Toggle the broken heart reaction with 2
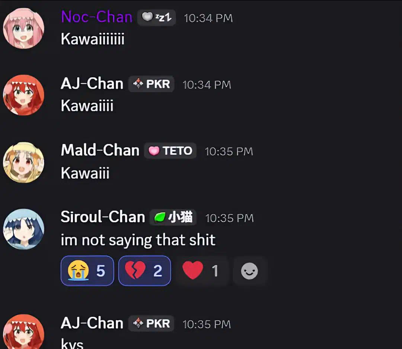Viewport: 402px width, 349px height. (144, 270)
